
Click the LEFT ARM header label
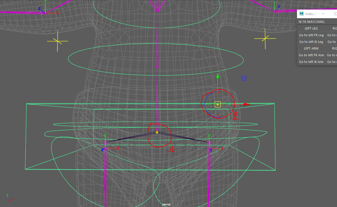(x=311, y=48)
